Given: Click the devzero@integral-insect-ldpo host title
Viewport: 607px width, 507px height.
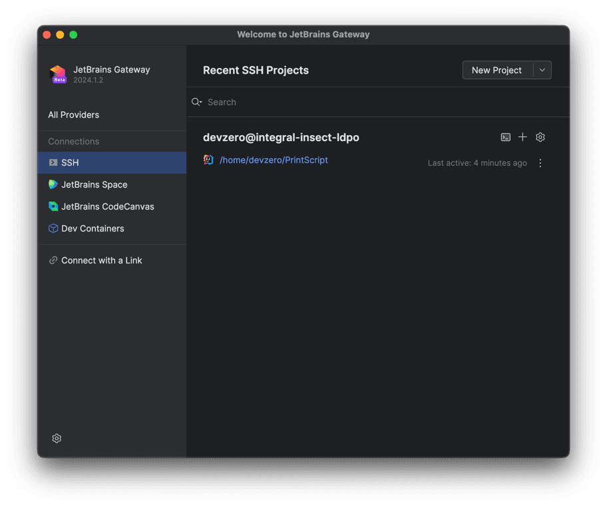Looking at the screenshot, I should point(281,137).
